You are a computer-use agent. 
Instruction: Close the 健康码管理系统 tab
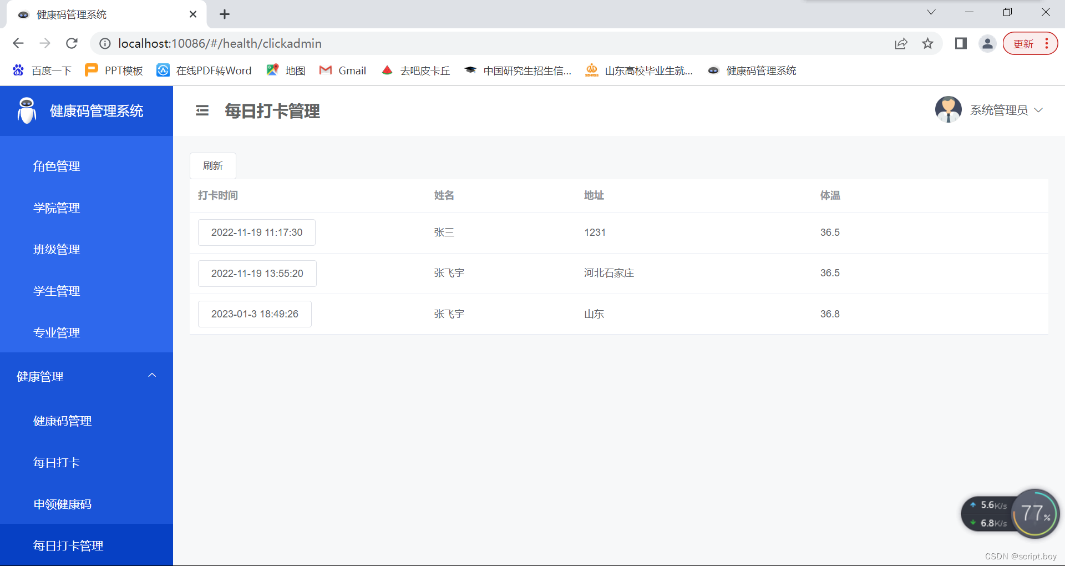coord(193,14)
